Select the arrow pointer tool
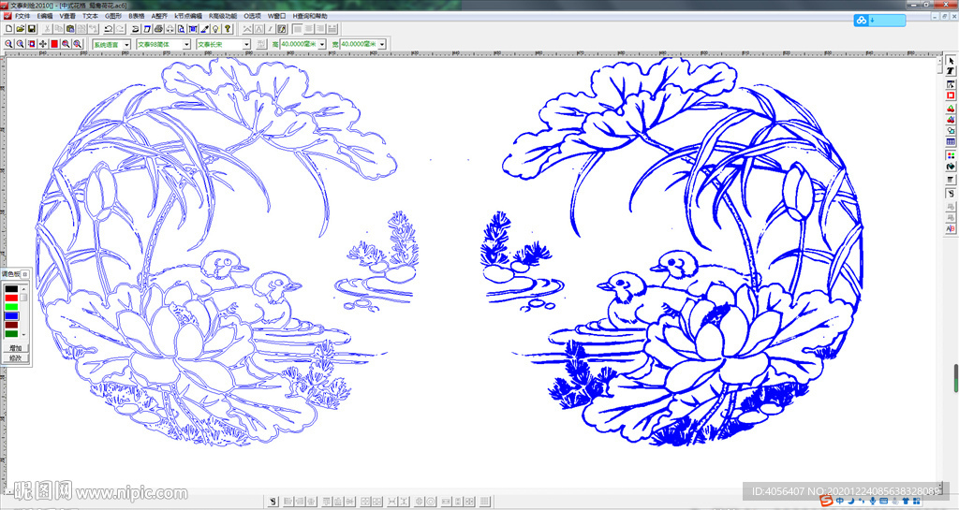The width and height of the screenshot is (959, 510). (x=951, y=62)
